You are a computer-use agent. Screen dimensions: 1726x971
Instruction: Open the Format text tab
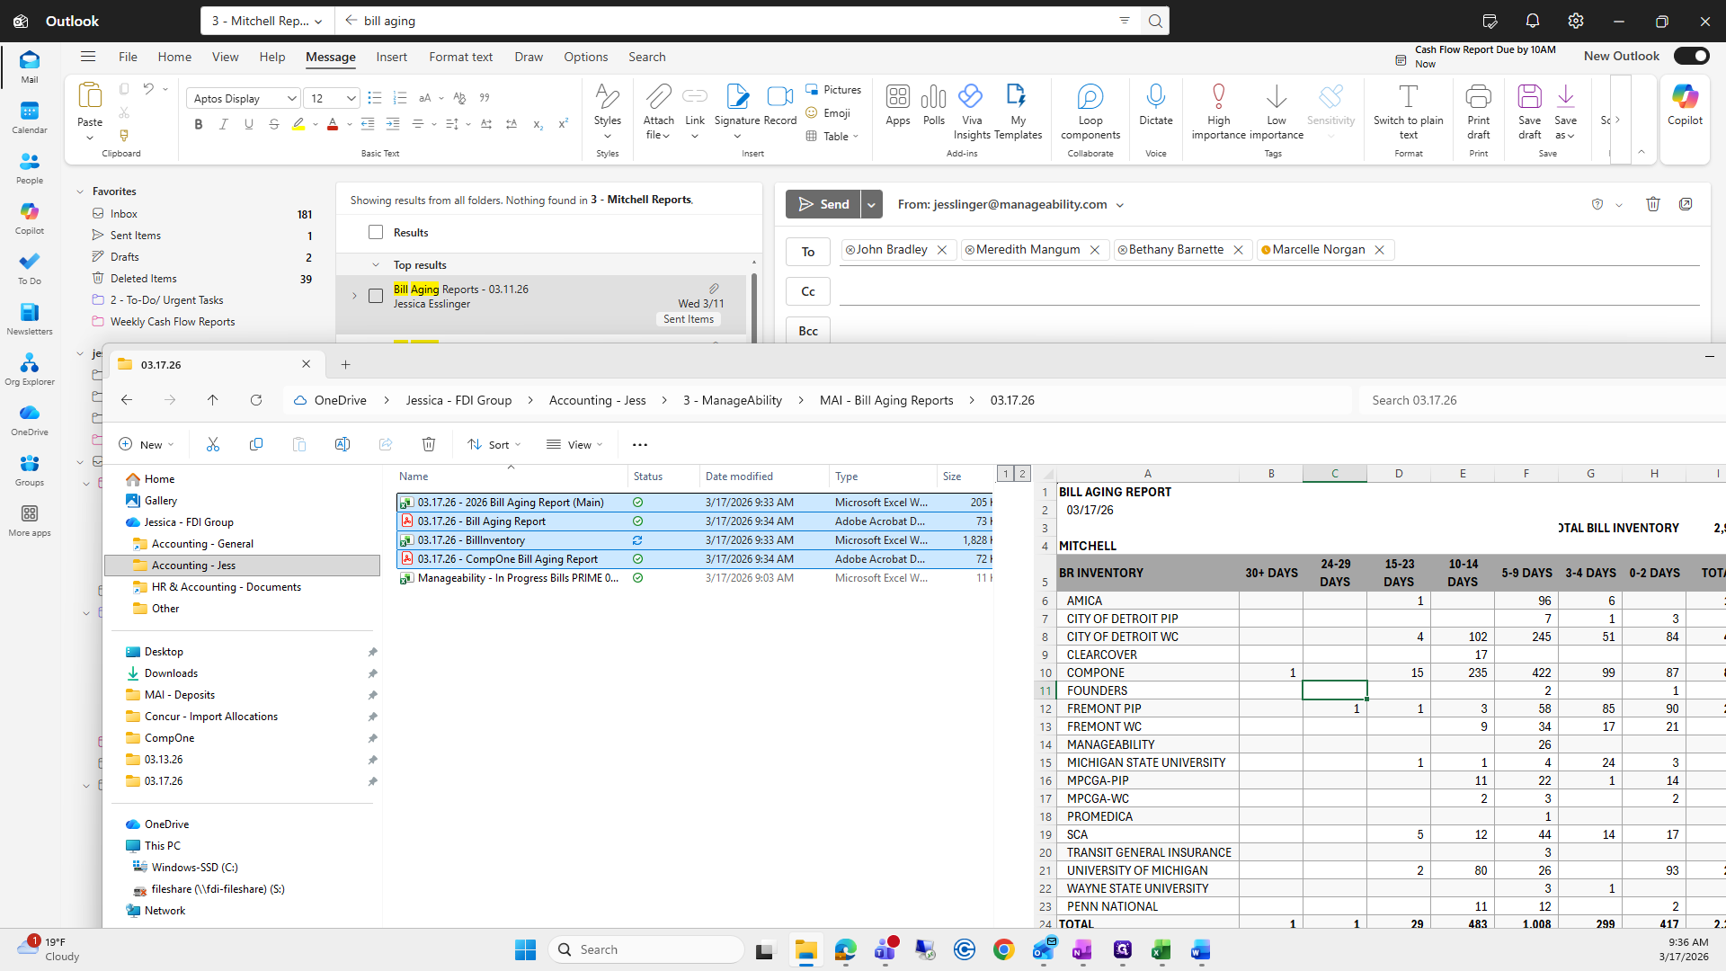(460, 57)
